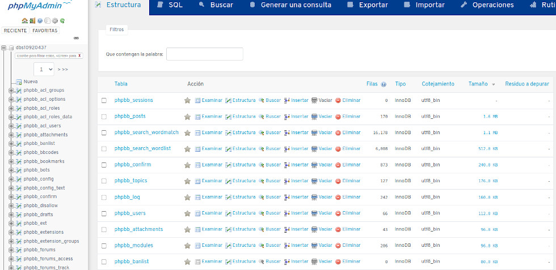Select the phpbb_confirm table checkbox
This screenshot has height=270, width=556.
pyautogui.click(x=104, y=165)
